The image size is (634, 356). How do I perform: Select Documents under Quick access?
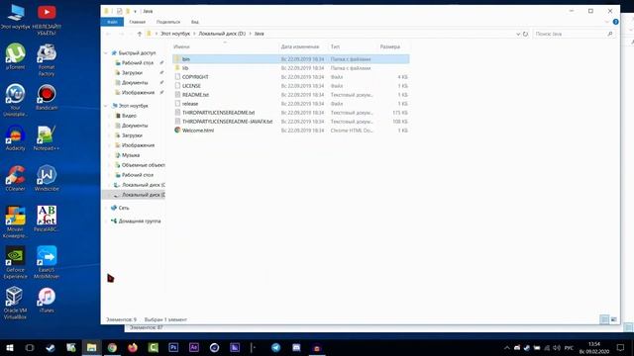(135, 83)
